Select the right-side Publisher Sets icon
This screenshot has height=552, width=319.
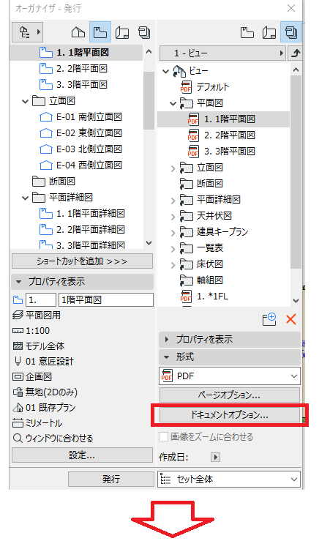291,32
